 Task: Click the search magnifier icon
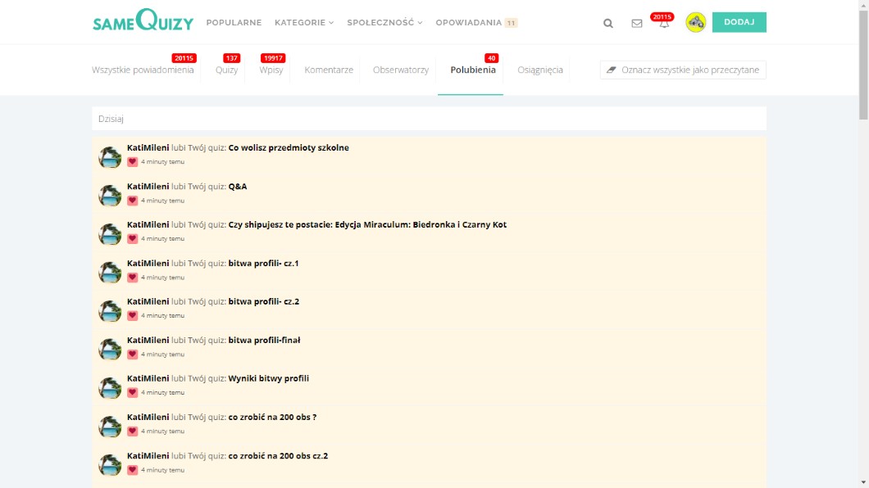(x=608, y=23)
